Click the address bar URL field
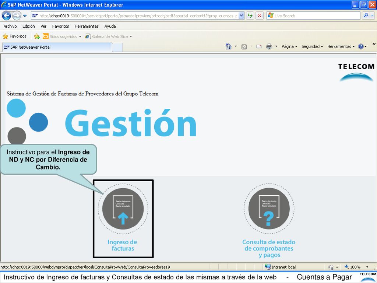 pyautogui.click(x=138, y=16)
